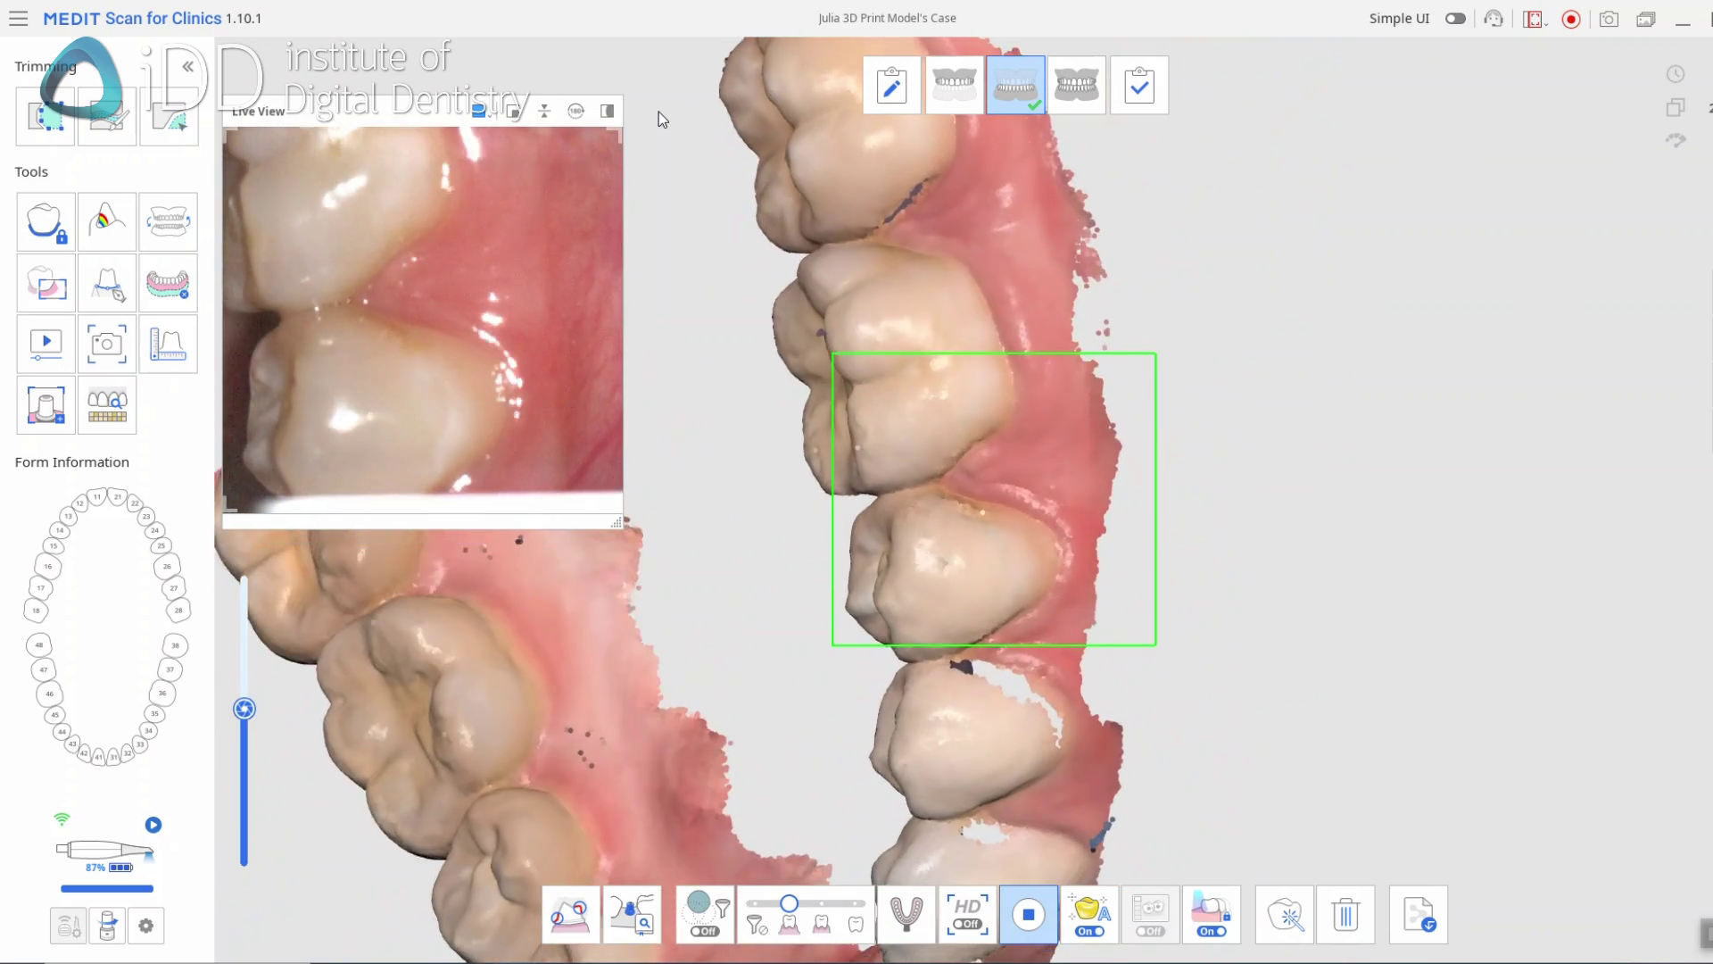This screenshot has width=1713, height=964.
Task: Open the scan replay tool
Action: click(45, 344)
